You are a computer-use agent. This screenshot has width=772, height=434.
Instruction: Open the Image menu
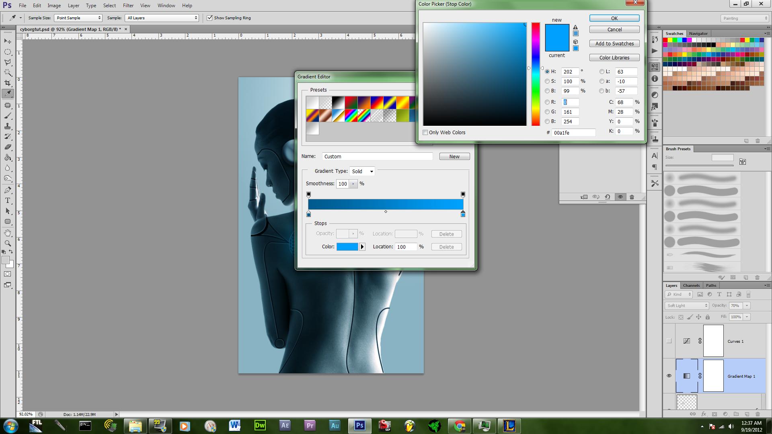54,6
